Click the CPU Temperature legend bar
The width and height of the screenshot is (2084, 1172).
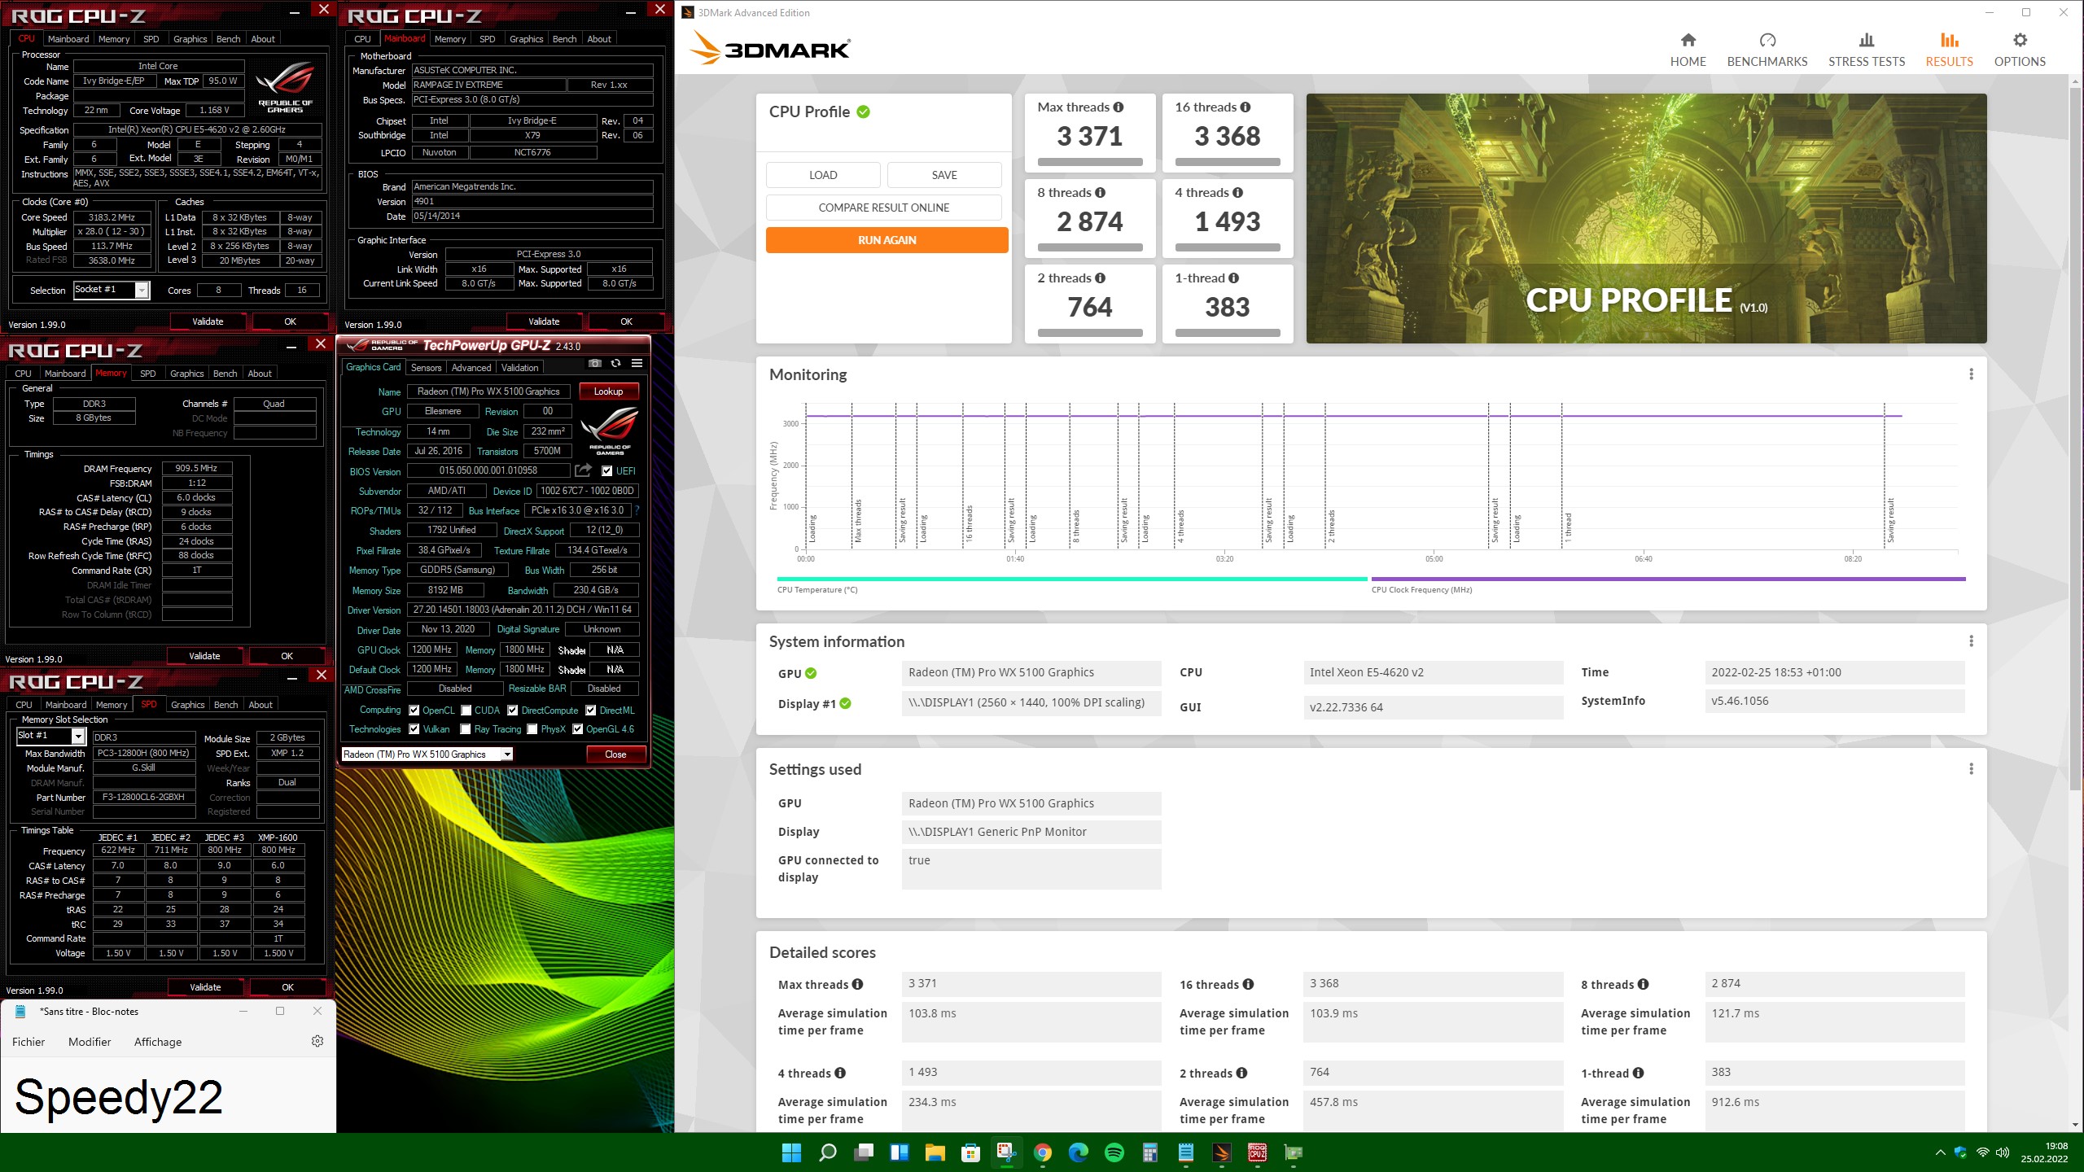(1072, 579)
